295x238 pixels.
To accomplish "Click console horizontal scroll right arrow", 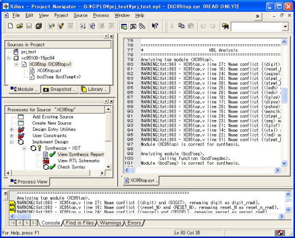I will [281, 216].
